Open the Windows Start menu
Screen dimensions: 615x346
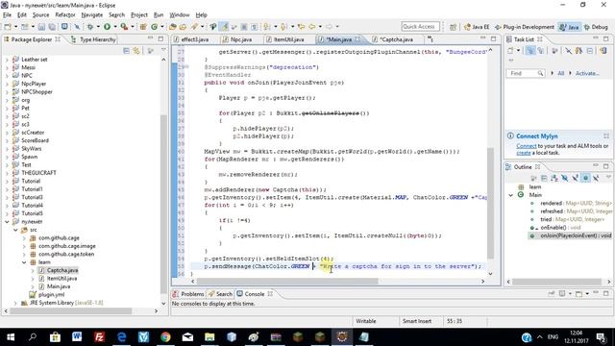tap(11, 337)
